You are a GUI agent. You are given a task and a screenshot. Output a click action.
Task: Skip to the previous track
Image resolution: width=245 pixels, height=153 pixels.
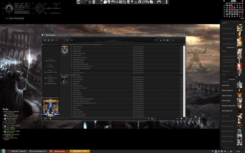point(45,40)
